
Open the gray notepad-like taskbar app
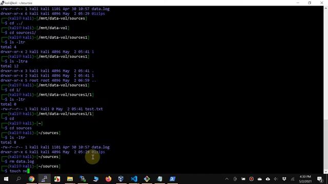[159, 179]
